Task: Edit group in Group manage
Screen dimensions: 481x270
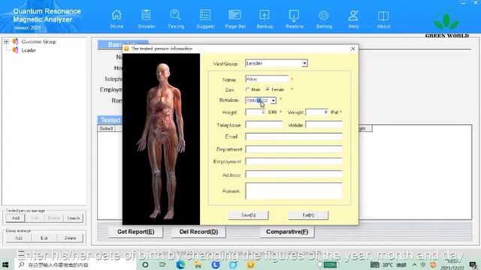Action: tap(44, 238)
